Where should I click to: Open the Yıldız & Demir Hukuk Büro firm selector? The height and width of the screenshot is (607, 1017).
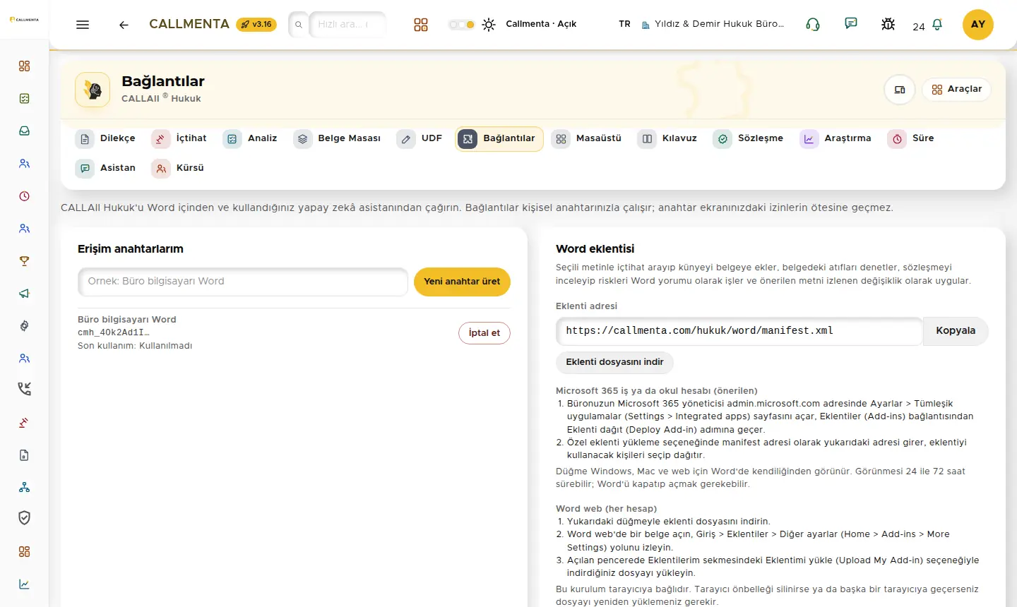pyautogui.click(x=713, y=24)
